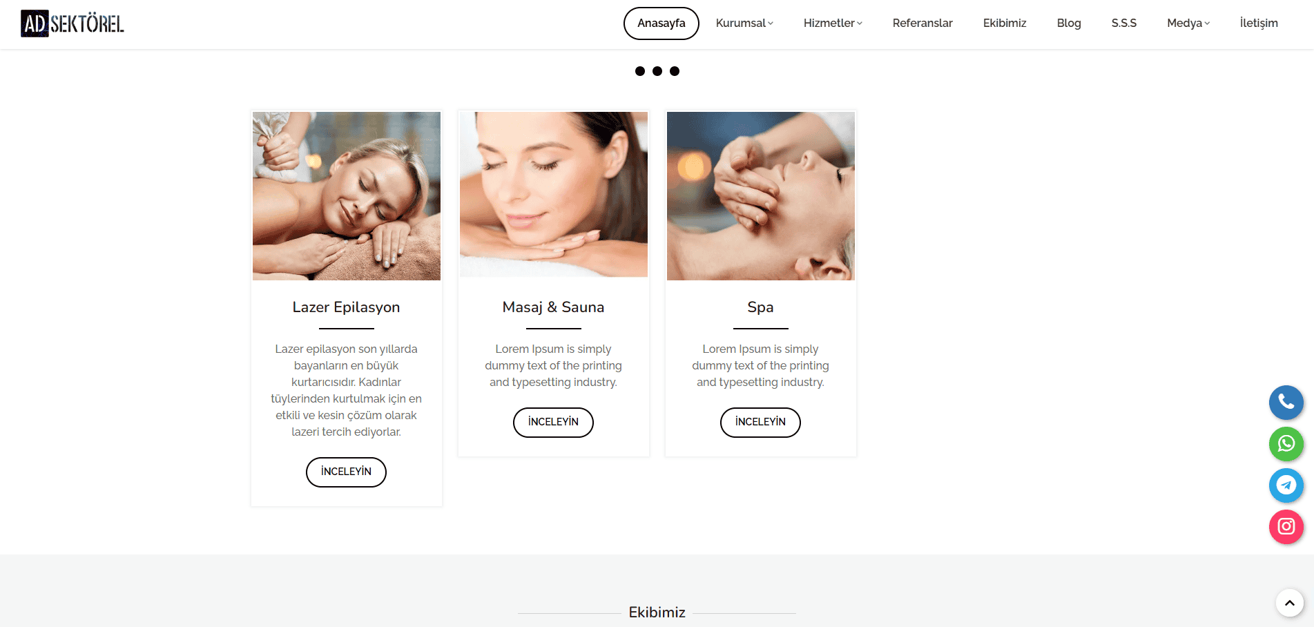Click the scroll-to-top arrow button
This screenshot has height=627, width=1314.
coord(1289,603)
